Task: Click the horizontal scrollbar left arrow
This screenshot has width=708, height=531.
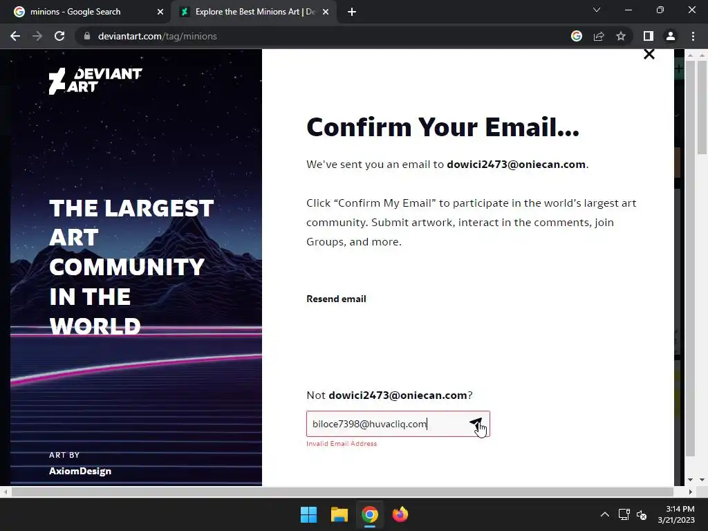Action: [5, 492]
